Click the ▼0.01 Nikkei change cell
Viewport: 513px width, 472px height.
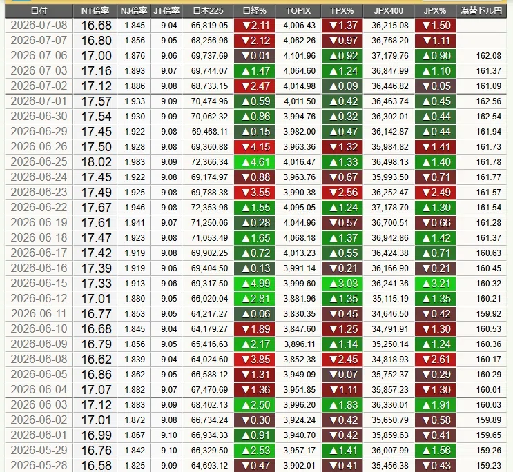[255, 56]
